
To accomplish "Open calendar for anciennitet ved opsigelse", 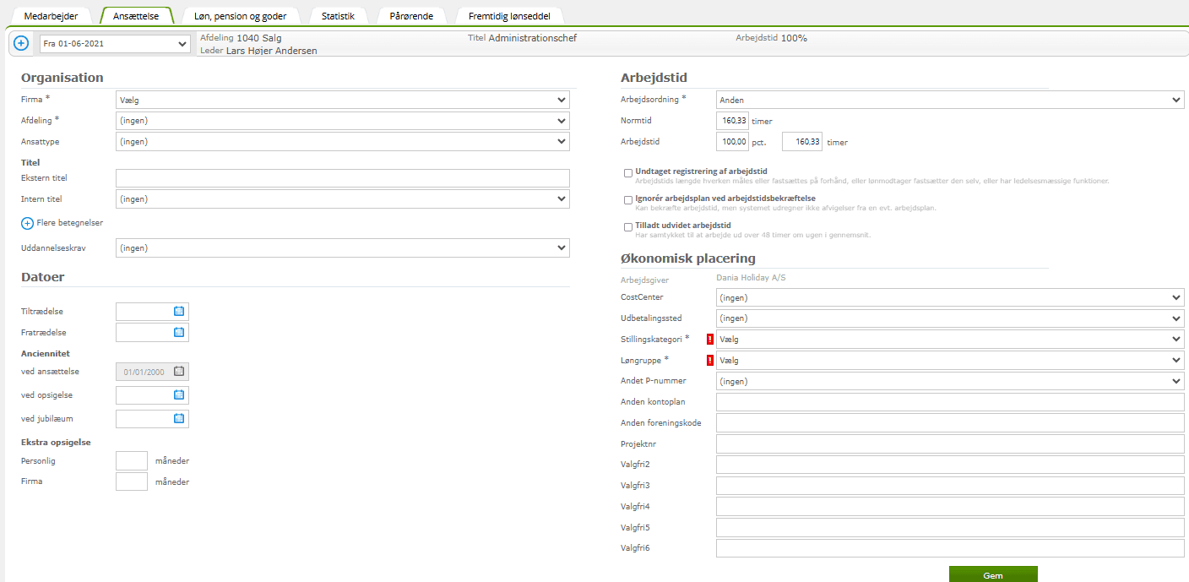I will pos(179,394).
